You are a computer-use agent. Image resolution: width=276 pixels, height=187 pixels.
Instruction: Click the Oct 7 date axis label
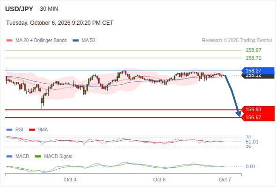pos(225,180)
